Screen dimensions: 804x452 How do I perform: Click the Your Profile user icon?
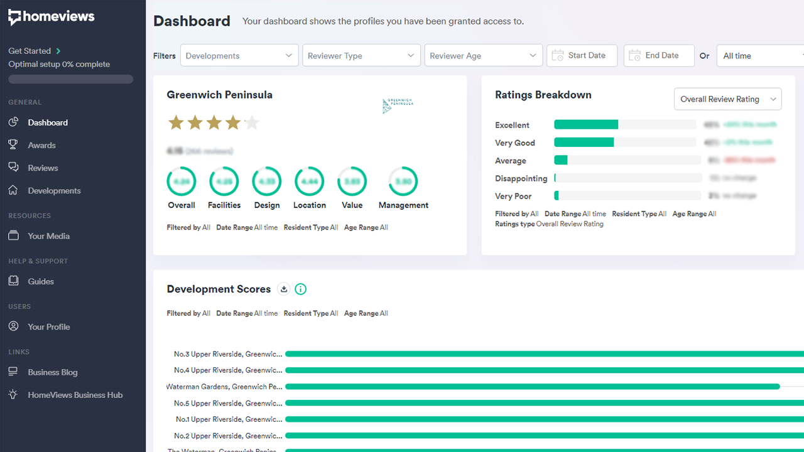click(x=13, y=326)
